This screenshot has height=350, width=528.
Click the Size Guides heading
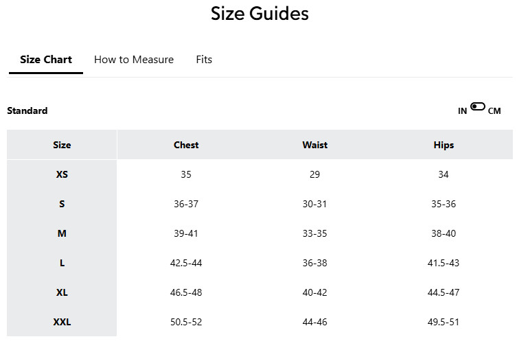[260, 14]
